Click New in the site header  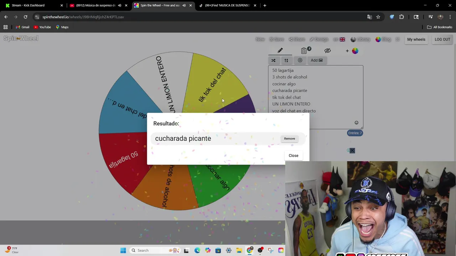coord(260,39)
